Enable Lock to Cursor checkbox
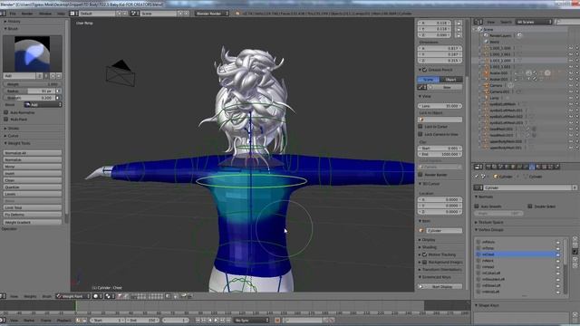Image resolution: width=580 pixels, height=326 pixels. [x=420, y=127]
